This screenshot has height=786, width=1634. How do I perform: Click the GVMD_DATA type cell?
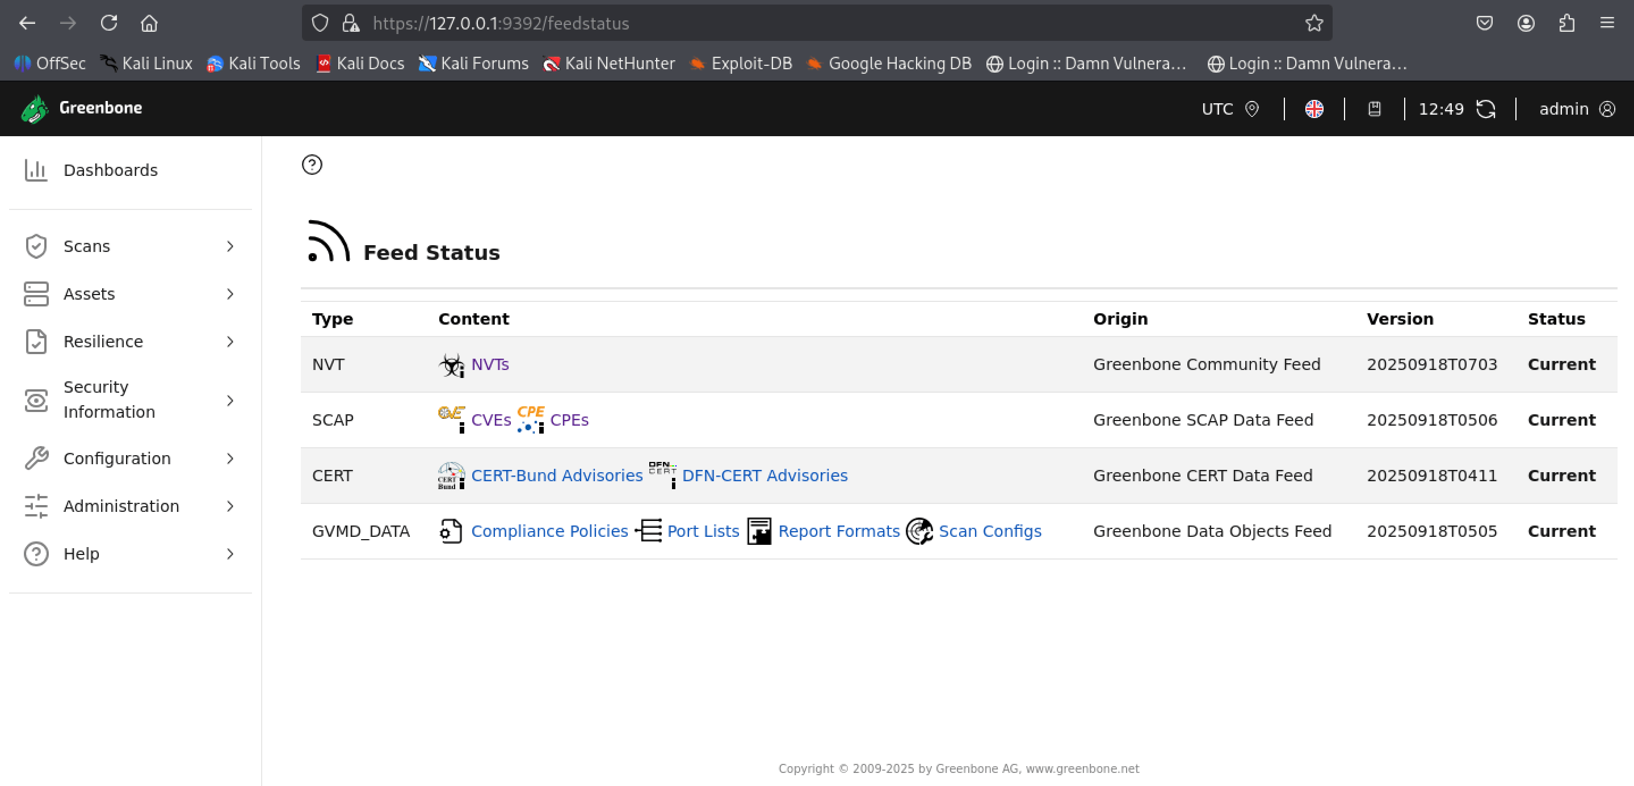360,531
